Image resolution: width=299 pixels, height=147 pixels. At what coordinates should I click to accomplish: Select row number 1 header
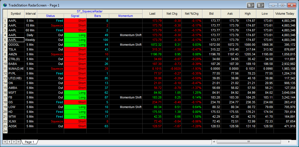(5, 21)
